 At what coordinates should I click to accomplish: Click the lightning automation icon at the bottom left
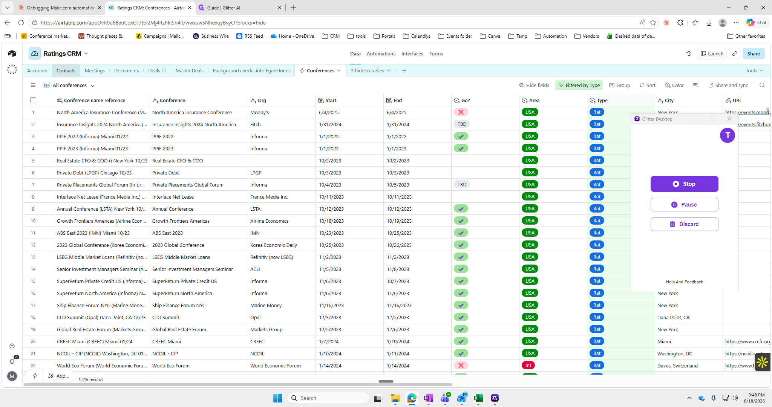[35, 376]
